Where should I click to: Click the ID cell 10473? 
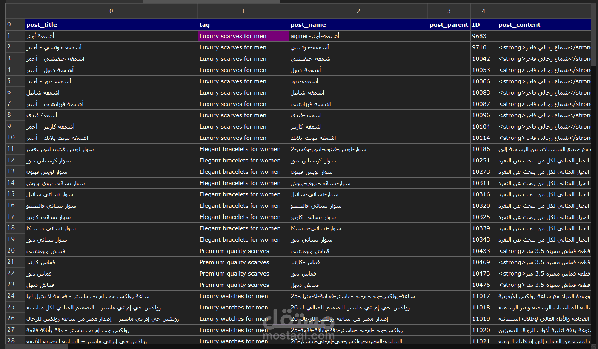point(484,274)
